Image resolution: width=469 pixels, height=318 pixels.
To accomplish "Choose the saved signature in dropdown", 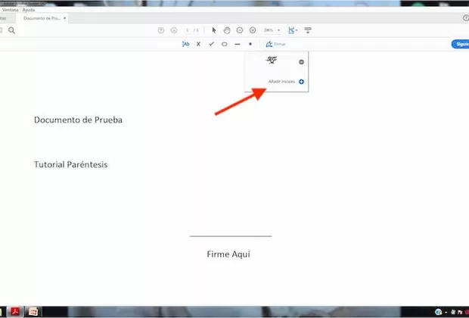I will coord(272,61).
